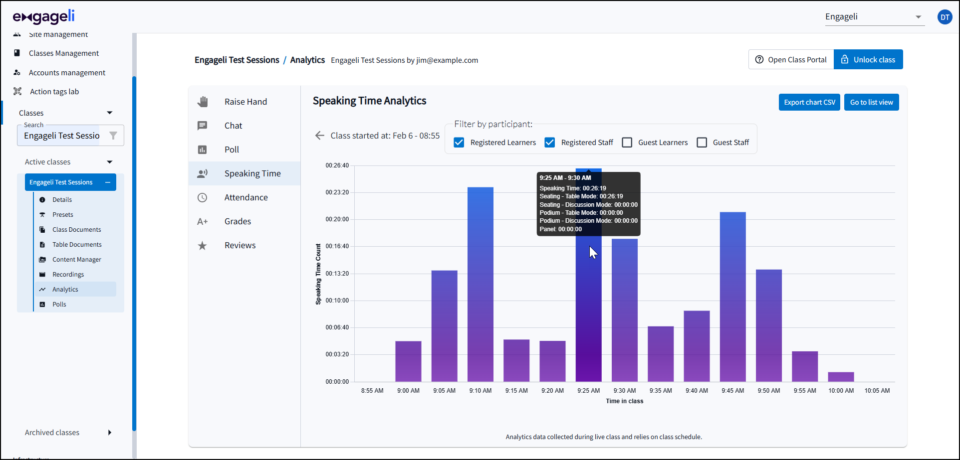Screen dimensions: 960x460
Task: Click the Table Documents file icon
Action: (42, 244)
